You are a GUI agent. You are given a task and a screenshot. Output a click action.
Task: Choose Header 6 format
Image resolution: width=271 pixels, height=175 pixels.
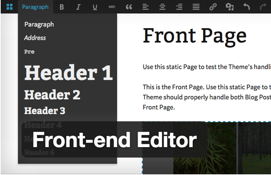(x=39, y=153)
